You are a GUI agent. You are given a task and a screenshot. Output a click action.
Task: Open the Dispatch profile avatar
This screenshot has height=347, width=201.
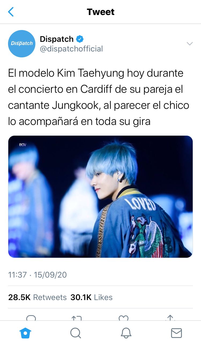(x=22, y=43)
